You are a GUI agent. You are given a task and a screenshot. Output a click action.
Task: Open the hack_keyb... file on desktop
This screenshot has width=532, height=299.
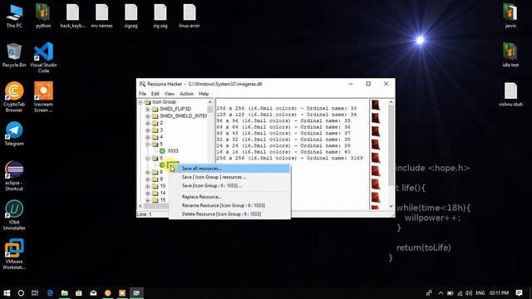(x=72, y=16)
